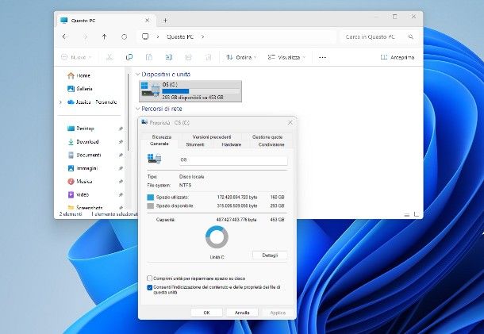Click OK in the Proprietà dialog
This screenshot has width=484, height=334.
pos(206,313)
